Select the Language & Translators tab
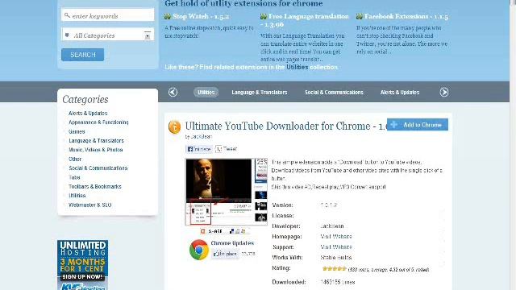This screenshot has height=290, width=516. point(260,93)
